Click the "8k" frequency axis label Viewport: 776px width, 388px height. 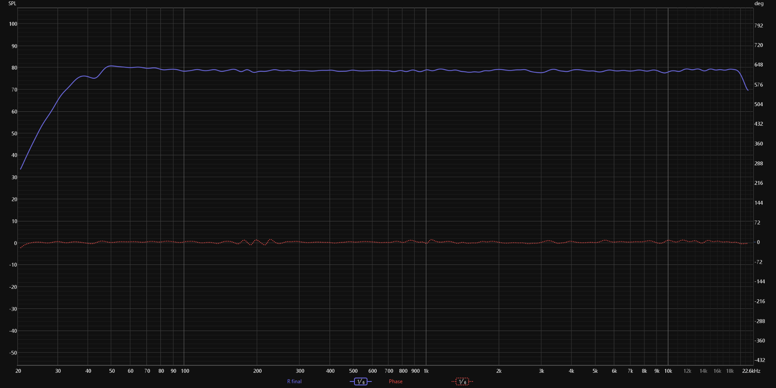[644, 371]
